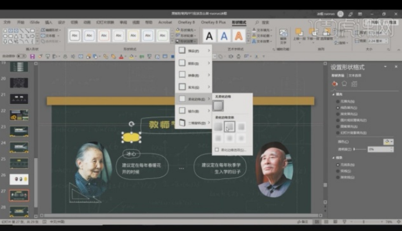Apply the orange A WordArt style
The image size is (402, 231).
pyautogui.click(x=239, y=36)
